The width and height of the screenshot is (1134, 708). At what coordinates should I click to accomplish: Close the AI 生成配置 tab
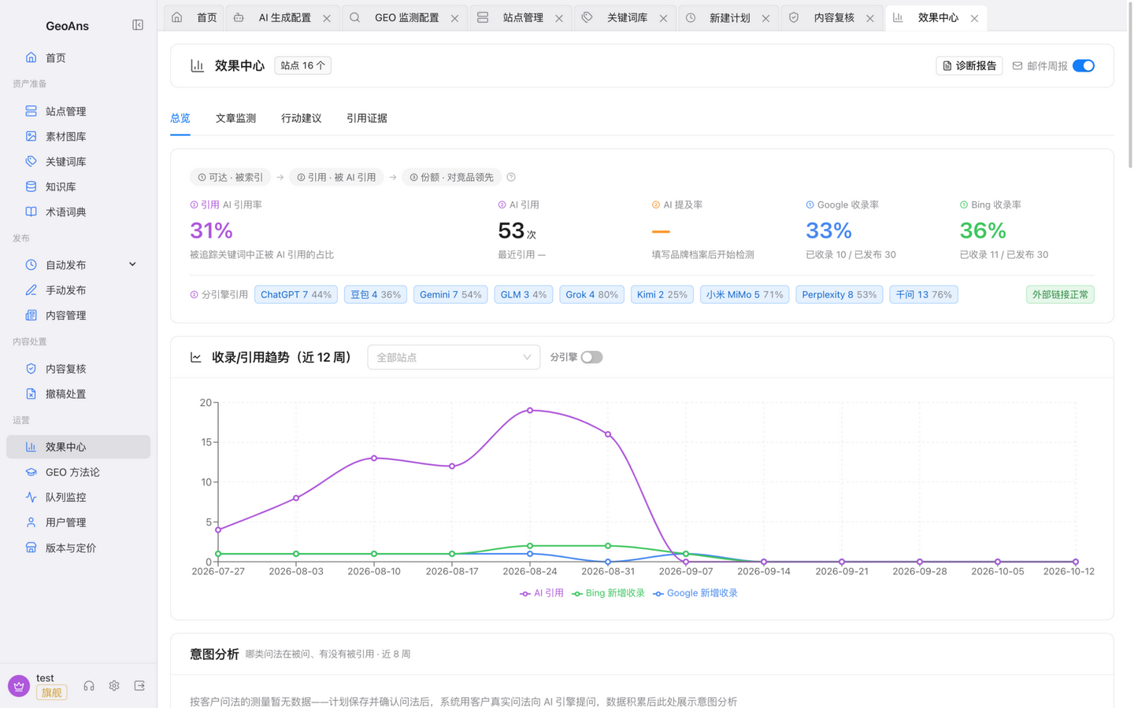pos(327,18)
